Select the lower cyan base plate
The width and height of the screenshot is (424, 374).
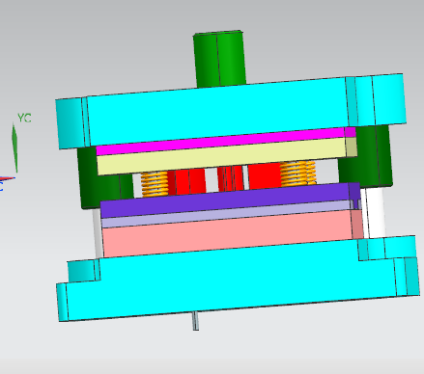(239, 278)
